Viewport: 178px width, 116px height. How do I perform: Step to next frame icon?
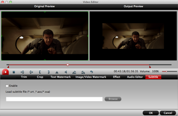(x=31, y=72)
